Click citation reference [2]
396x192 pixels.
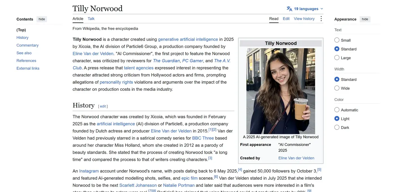coord(214,129)
